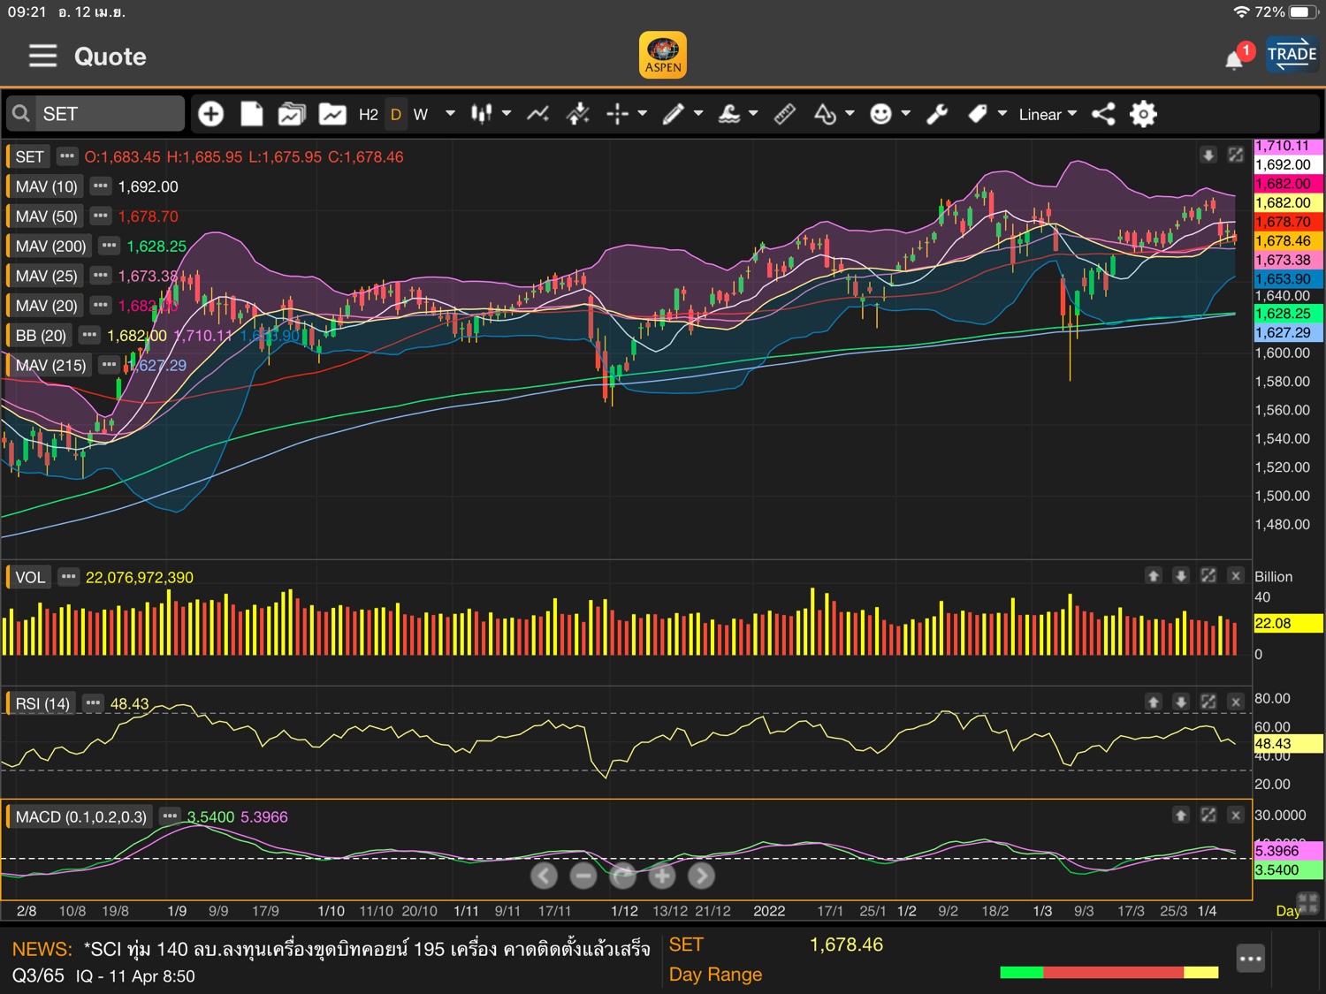Select the wrench tools icon
1326x994 pixels.
pyautogui.click(x=937, y=114)
